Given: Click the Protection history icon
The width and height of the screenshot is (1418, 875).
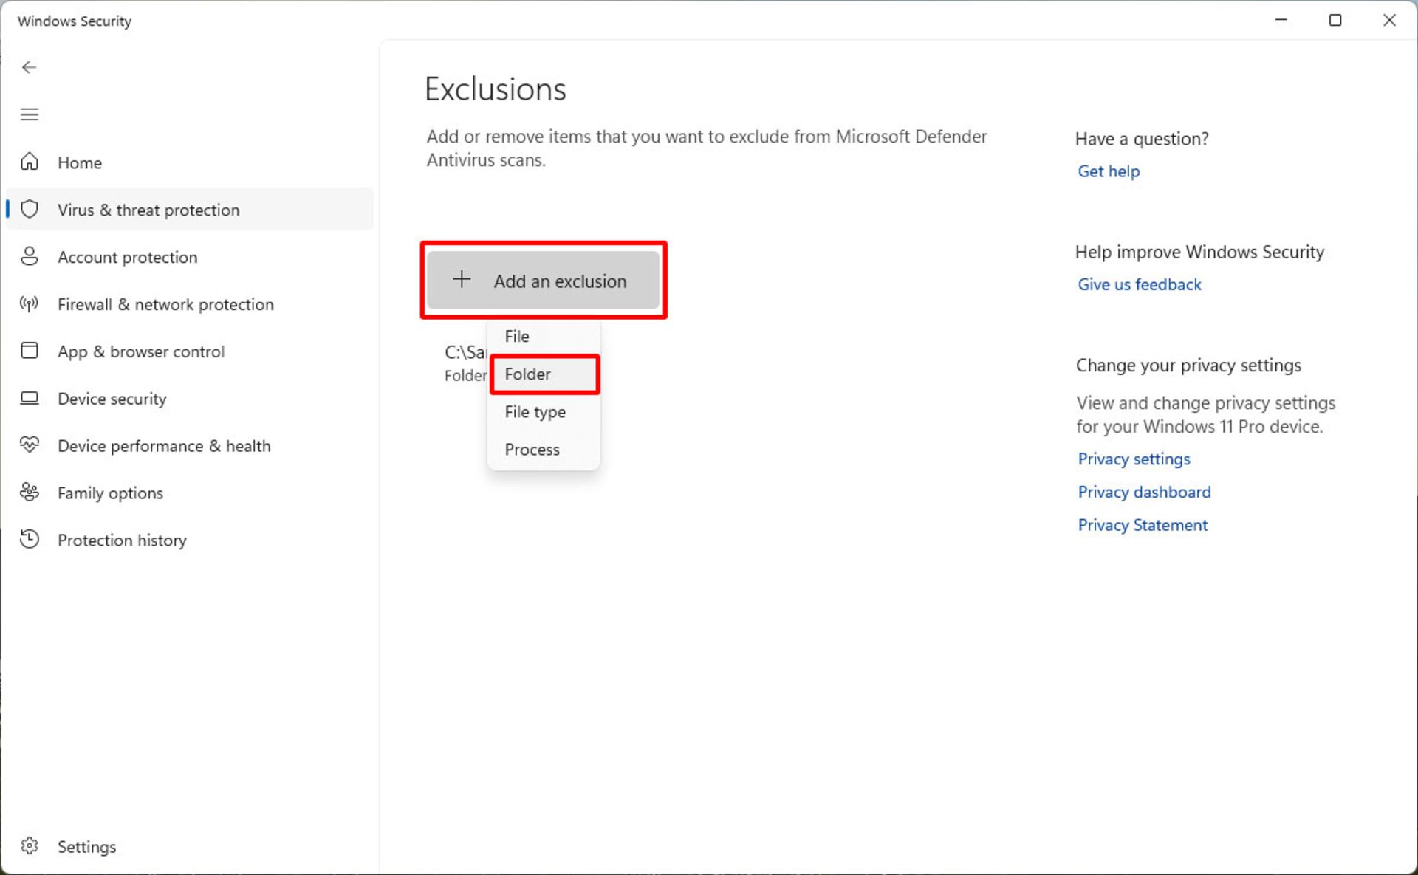Looking at the screenshot, I should pos(30,540).
